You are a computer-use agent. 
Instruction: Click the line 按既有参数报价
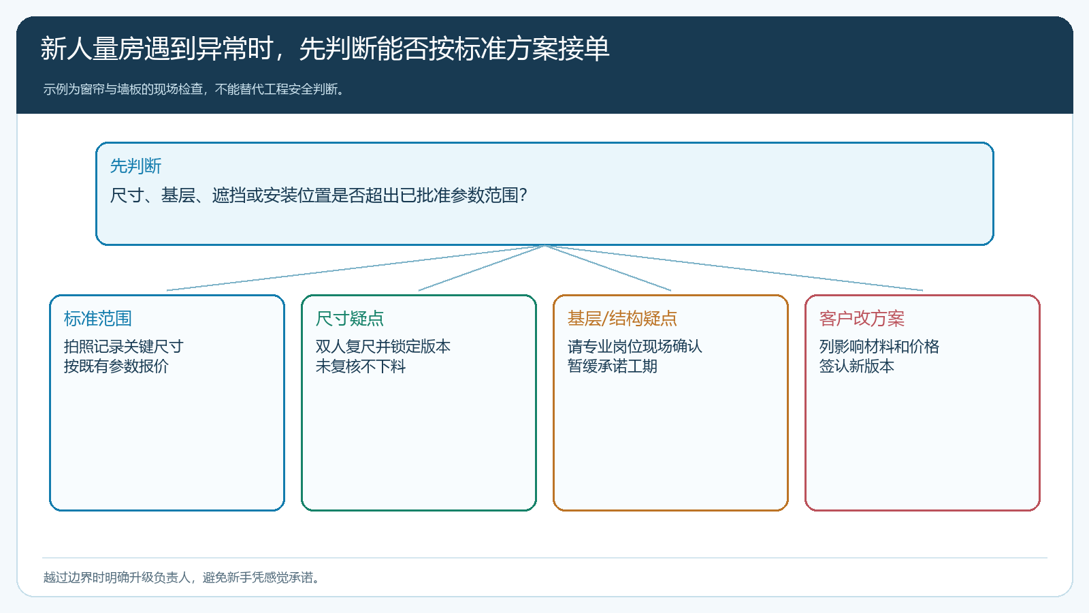116,366
